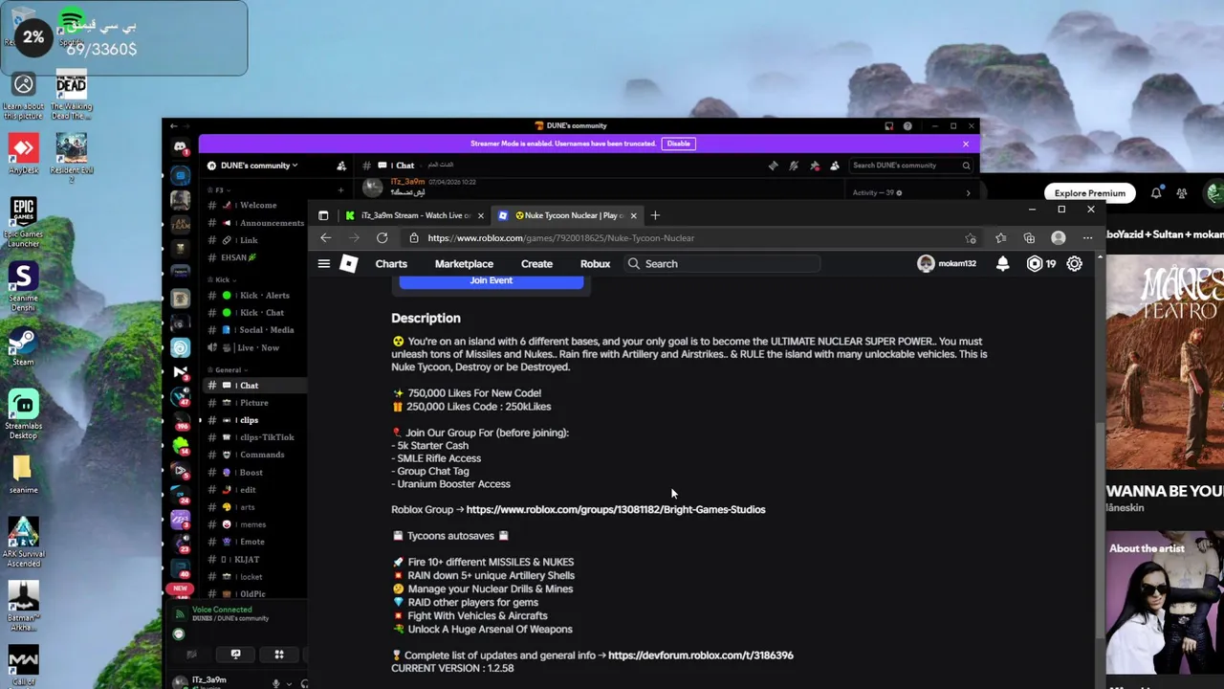
Task: Go back in the browser
Action: pos(326,238)
